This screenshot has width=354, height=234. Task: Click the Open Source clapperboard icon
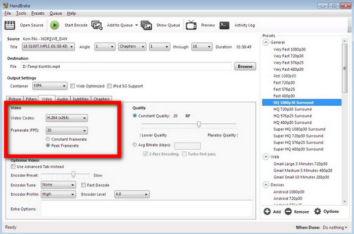pos(10,25)
